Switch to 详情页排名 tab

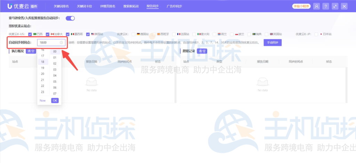tap(108, 6)
